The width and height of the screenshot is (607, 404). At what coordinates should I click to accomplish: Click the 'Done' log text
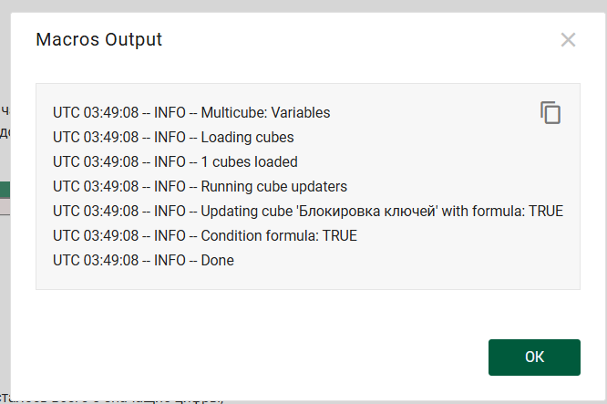click(217, 261)
